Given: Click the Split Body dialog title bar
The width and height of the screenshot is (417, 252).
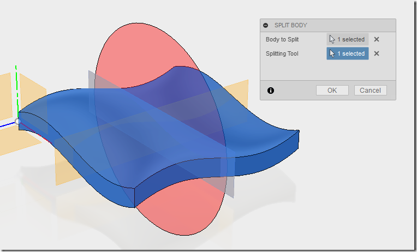Looking at the screenshot, I should click(328, 25).
